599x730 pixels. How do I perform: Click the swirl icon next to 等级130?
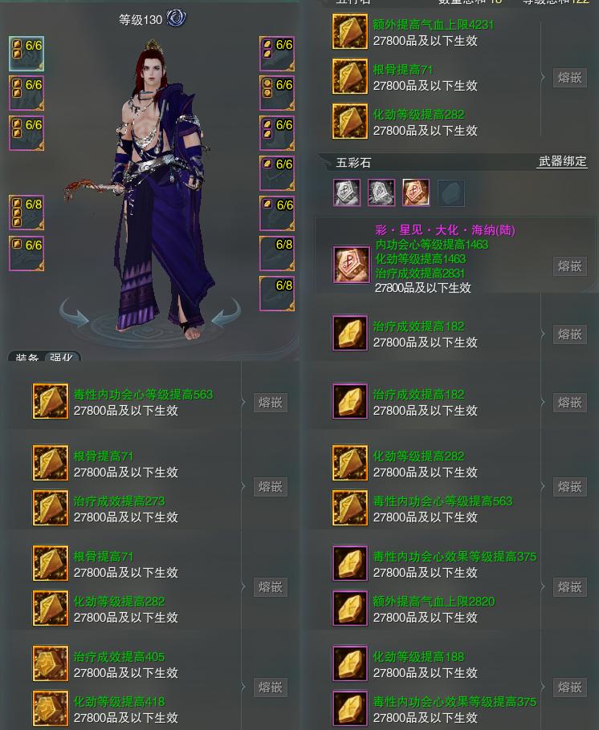[176, 18]
